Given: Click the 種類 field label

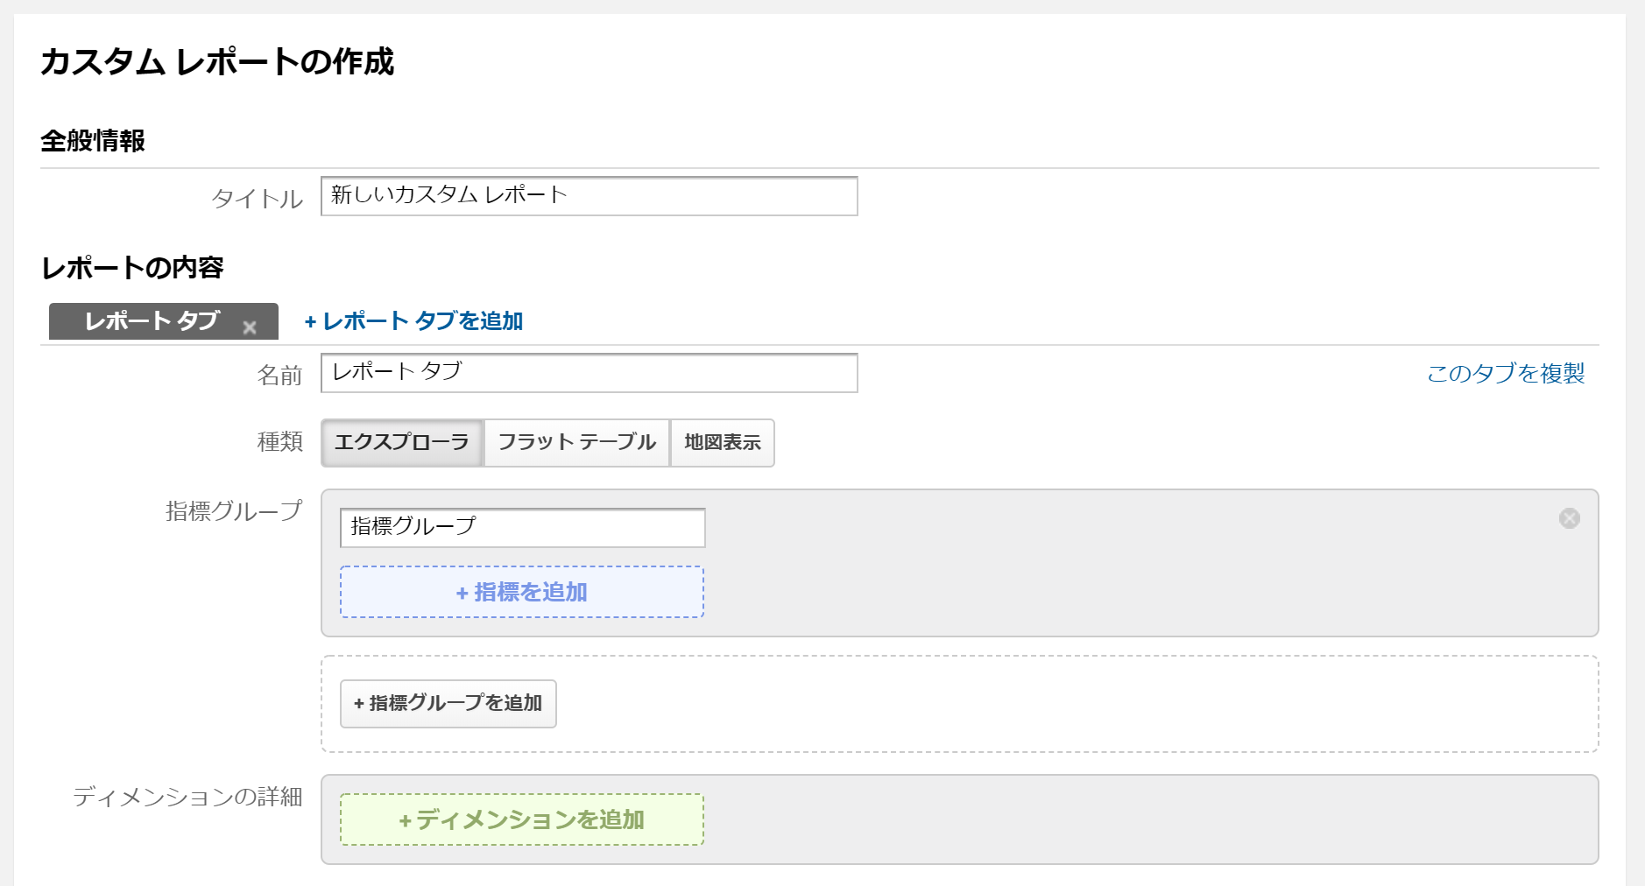Looking at the screenshot, I should pyautogui.click(x=279, y=442).
